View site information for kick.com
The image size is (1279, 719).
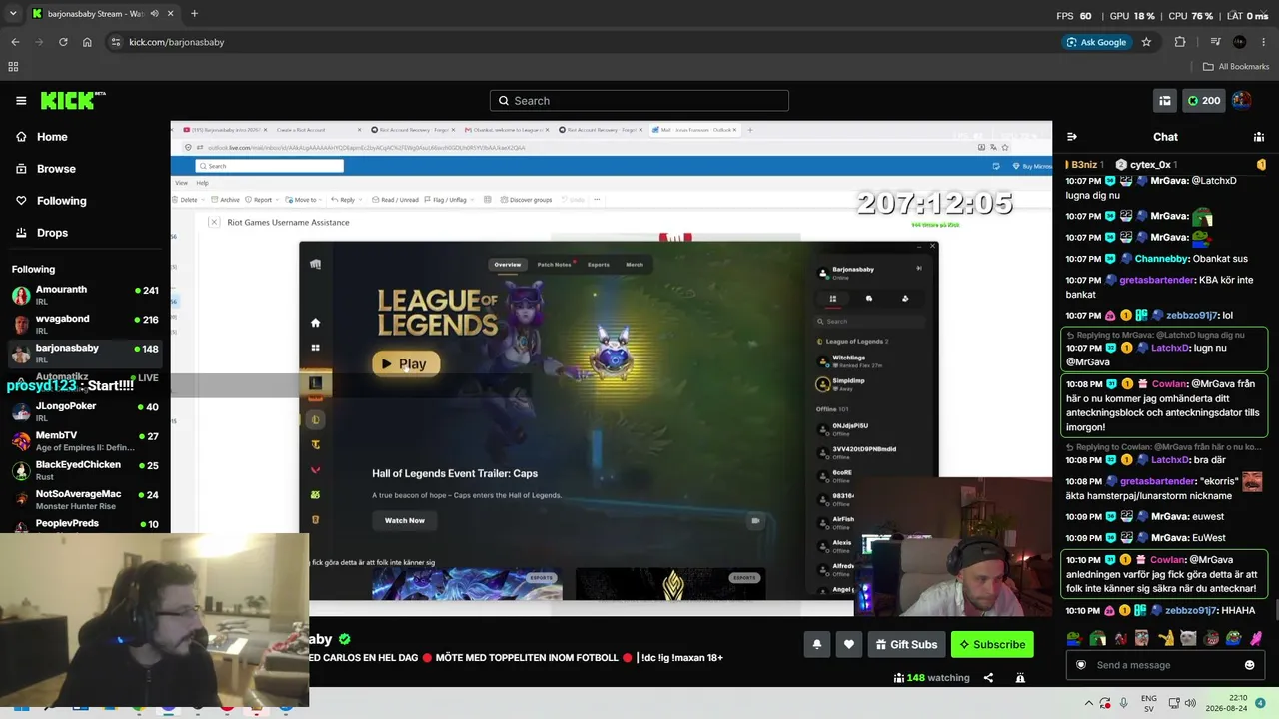[116, 42]
